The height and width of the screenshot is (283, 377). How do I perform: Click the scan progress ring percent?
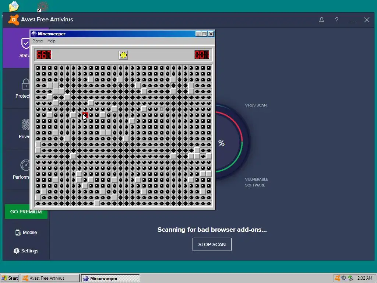click(x=221, y=143)
